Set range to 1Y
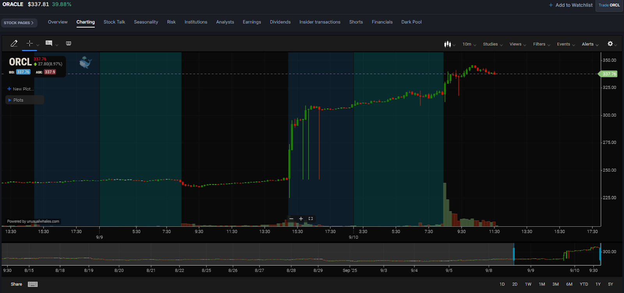Screen dimensions: 624x293 598,284
